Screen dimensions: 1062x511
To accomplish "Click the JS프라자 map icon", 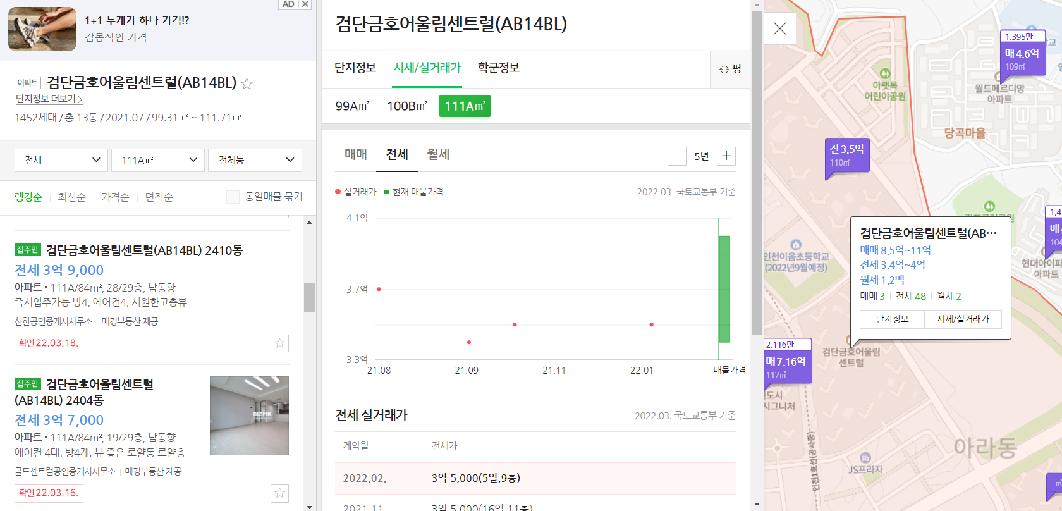I will click(865, 457).
